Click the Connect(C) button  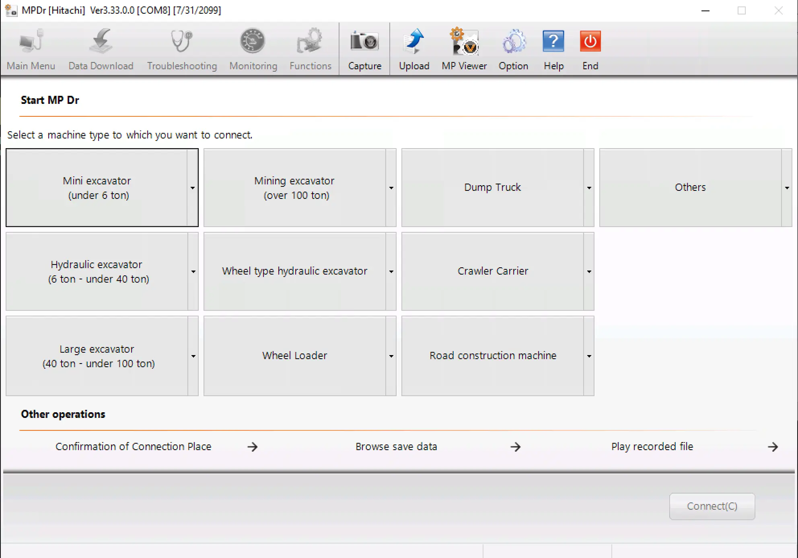pyautogui.click(x=712, y=506)
